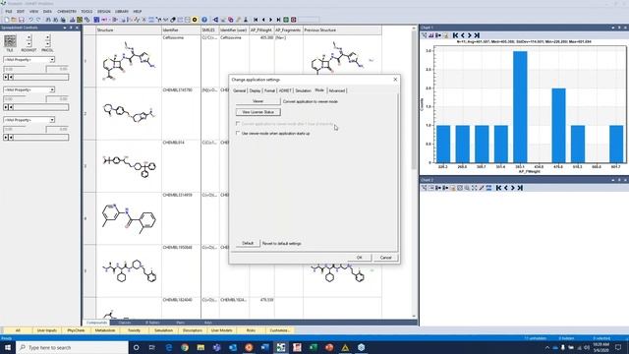Toggle the disabled convert-to-viewer-mode checkbox

238,124
